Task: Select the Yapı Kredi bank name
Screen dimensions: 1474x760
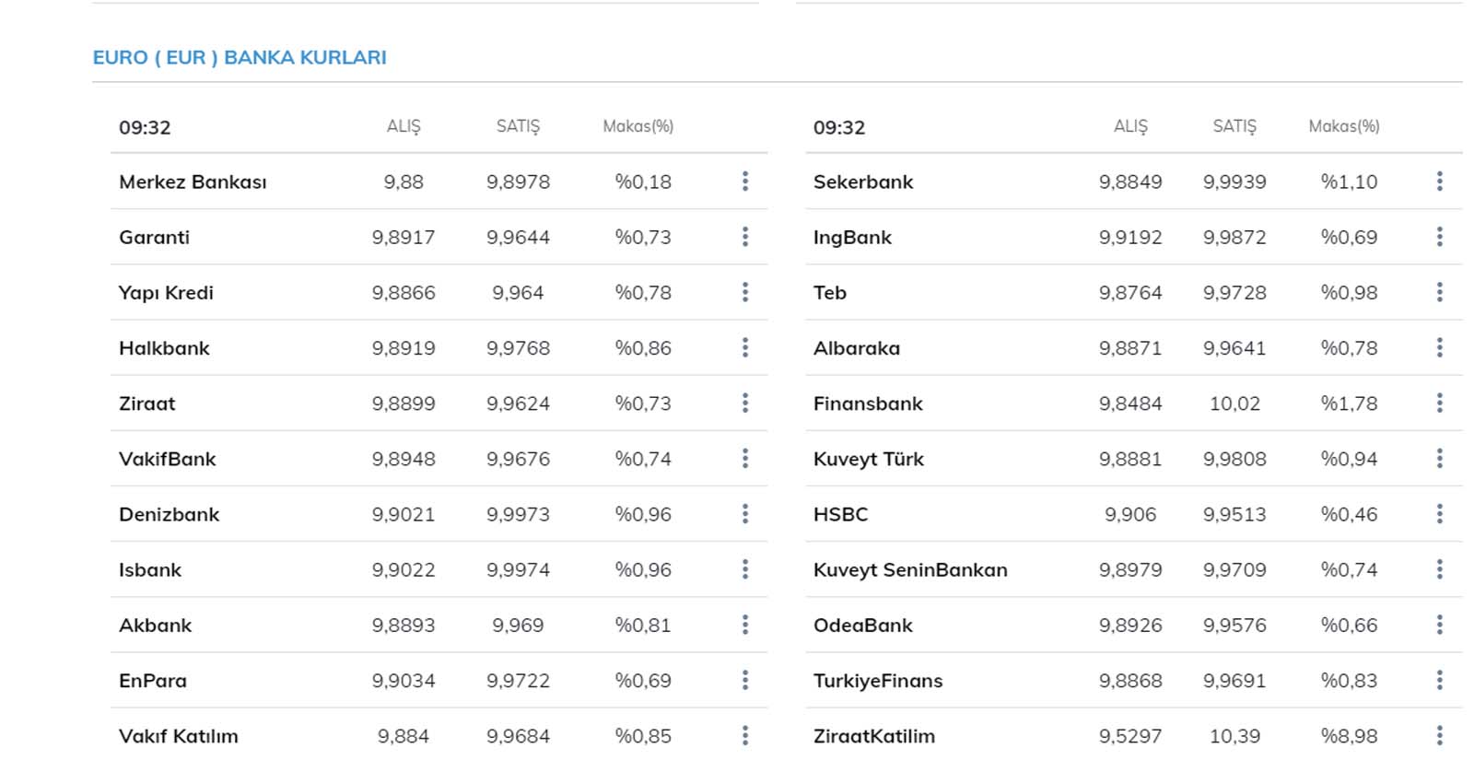Action: pyautogui.click(x=166, y=293)
